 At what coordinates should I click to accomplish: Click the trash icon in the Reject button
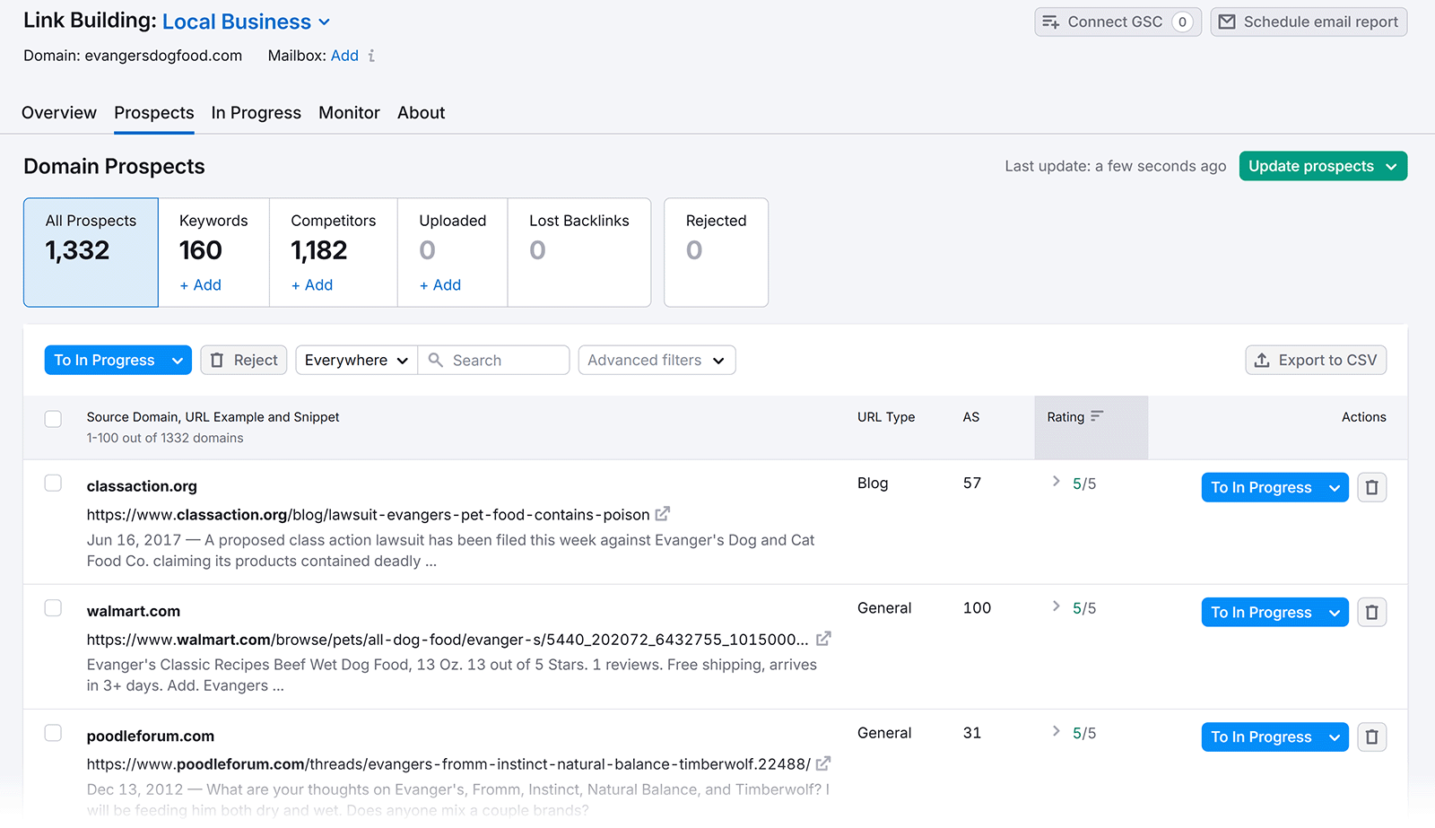point(217,360)
